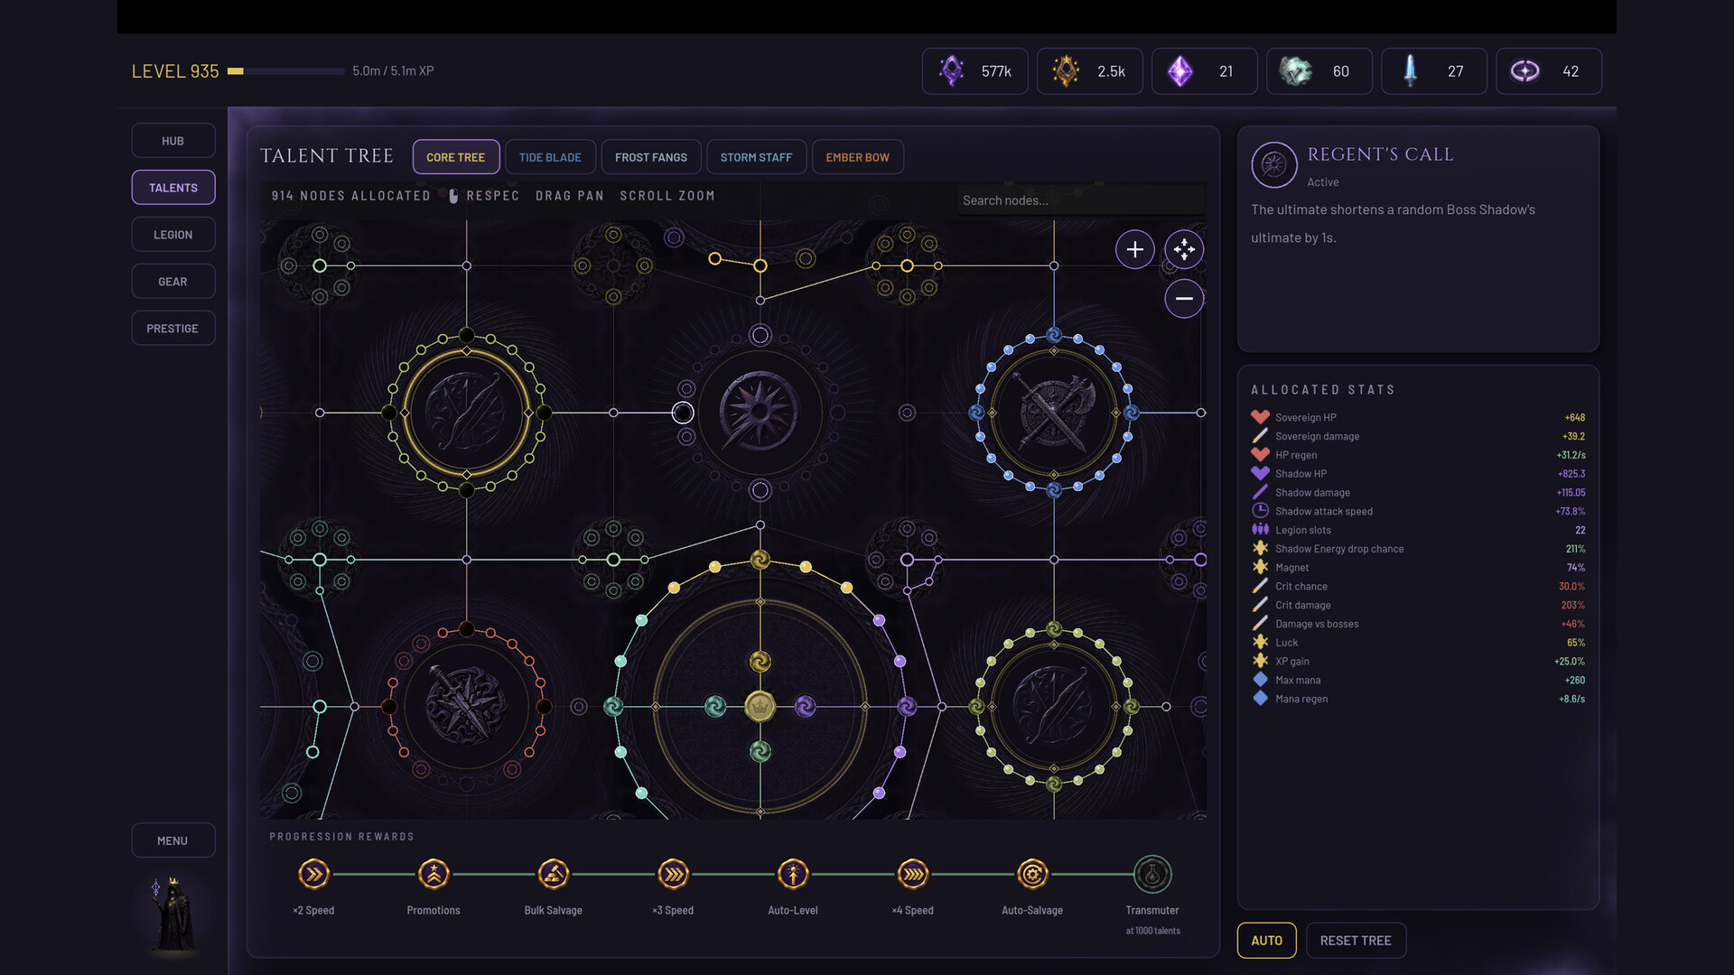Switch to the Tide Blade tab
This screenshot has width=1734, height=975.
550,157
